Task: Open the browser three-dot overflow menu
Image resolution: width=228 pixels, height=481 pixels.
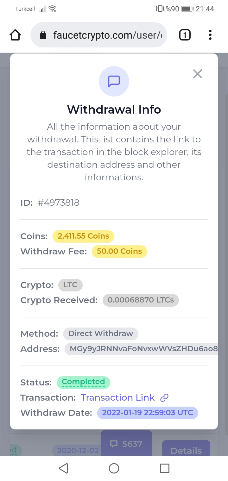Action: [210, 35]
